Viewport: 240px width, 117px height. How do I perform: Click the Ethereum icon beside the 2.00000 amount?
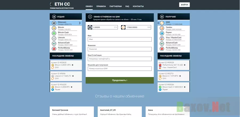pos(90,27)
